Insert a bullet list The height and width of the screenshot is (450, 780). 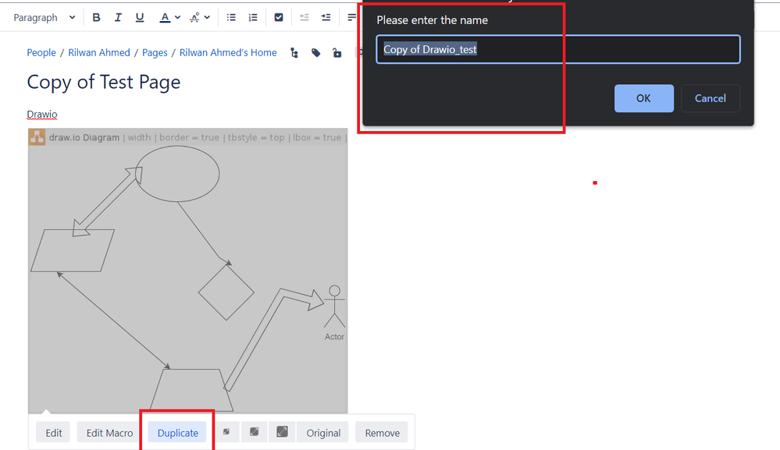(x=231, y=17)
